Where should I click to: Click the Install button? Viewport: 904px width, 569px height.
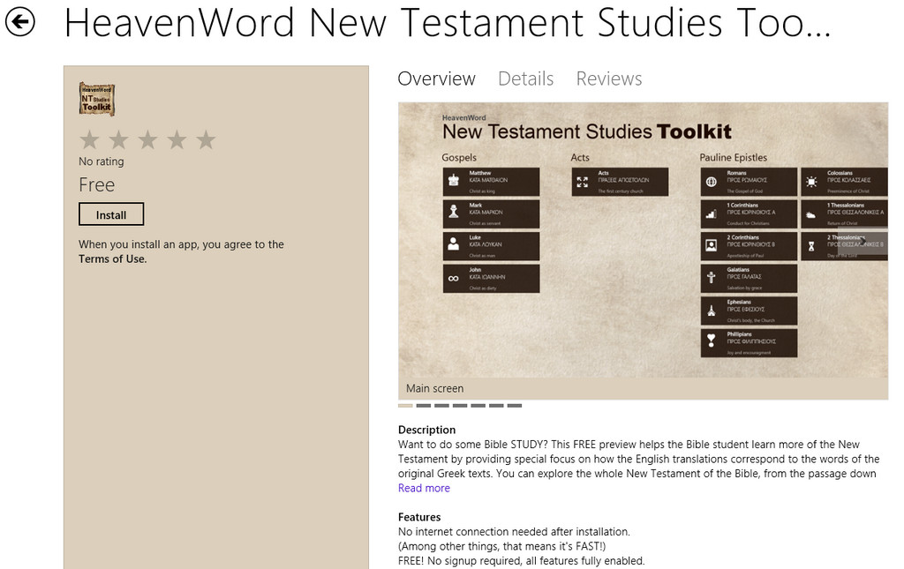(111, 213)
